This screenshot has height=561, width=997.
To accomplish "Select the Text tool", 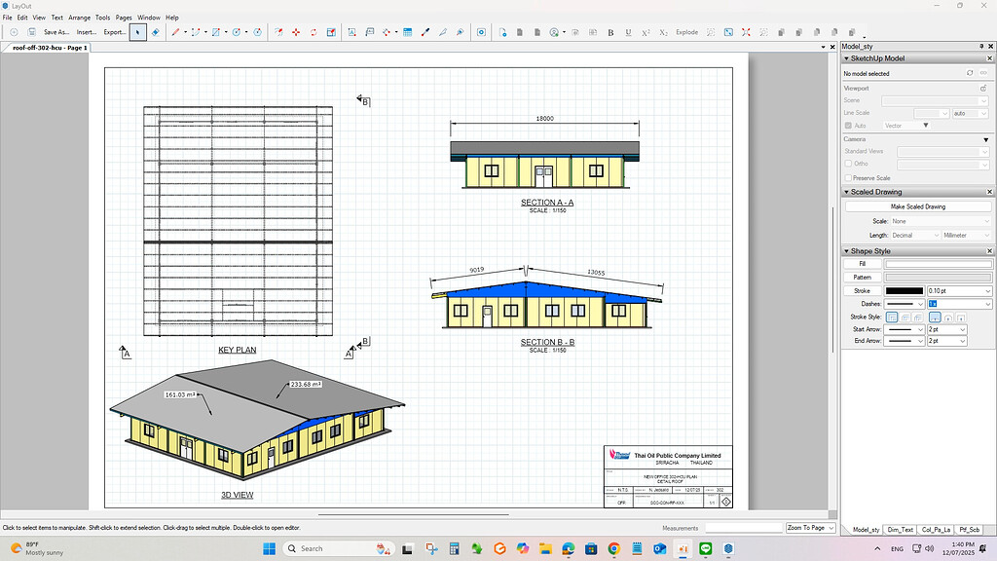I will 351,31.
